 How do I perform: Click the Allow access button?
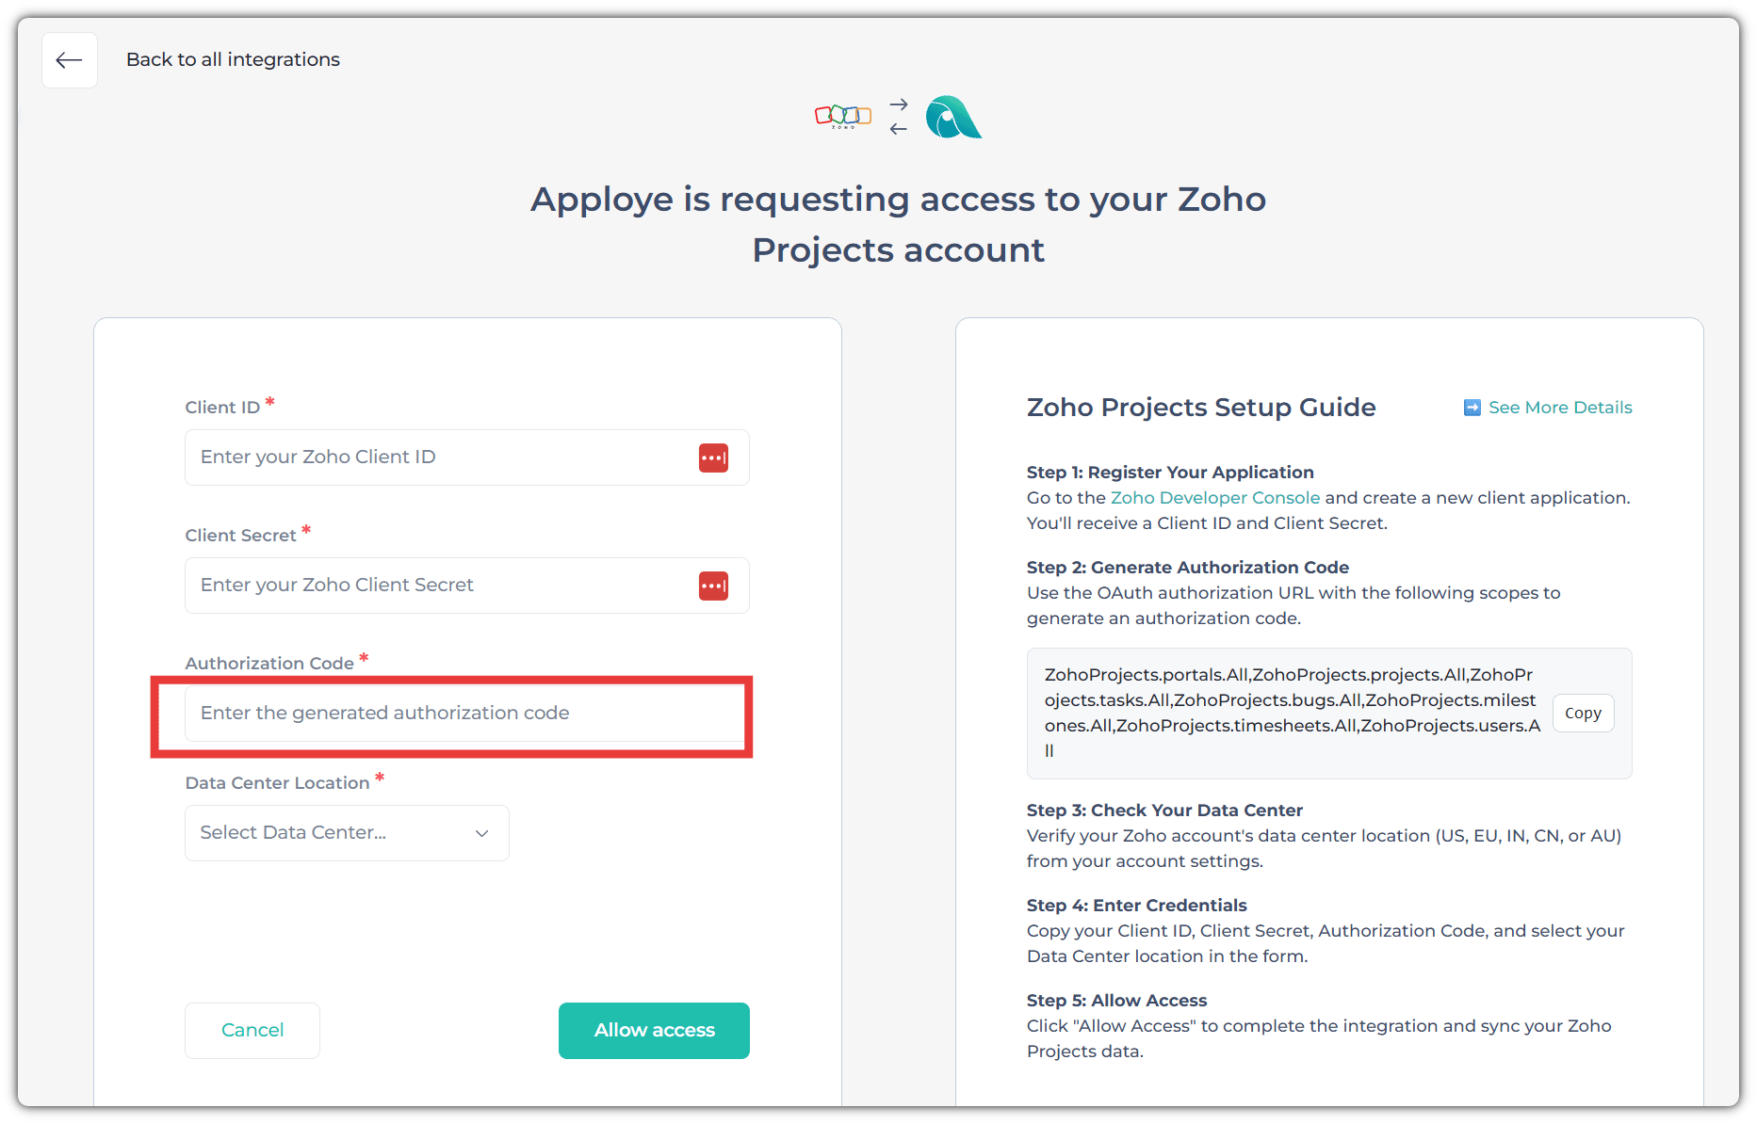tap(654, 1031)
